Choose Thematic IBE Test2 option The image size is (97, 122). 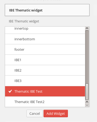click(x=45, y=102)
